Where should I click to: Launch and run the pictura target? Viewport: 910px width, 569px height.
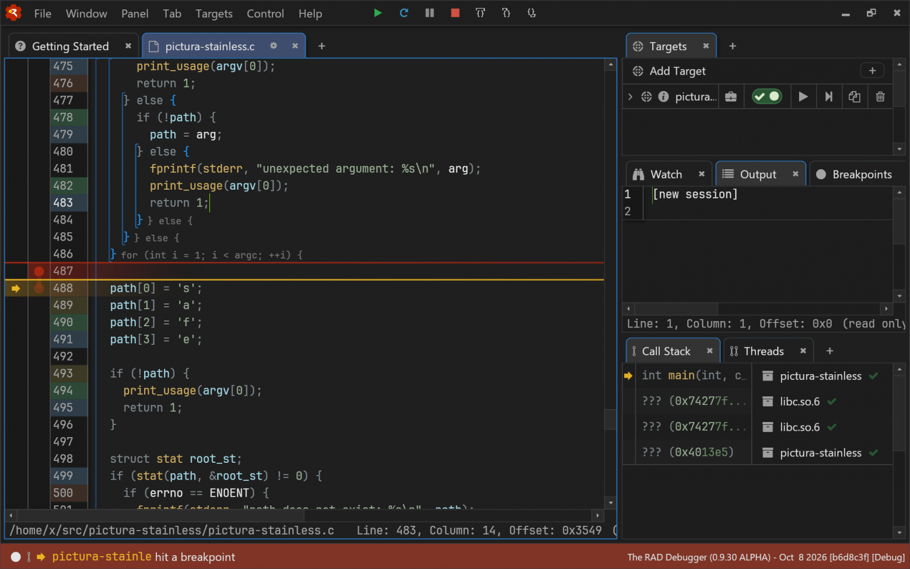pos(803,96)
